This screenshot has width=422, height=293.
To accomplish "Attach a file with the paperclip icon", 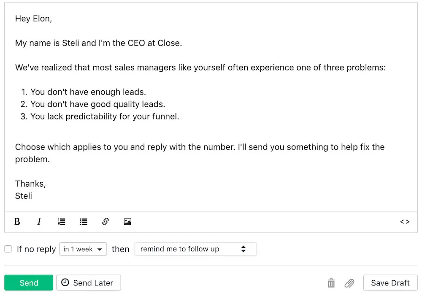I will 349,283.
